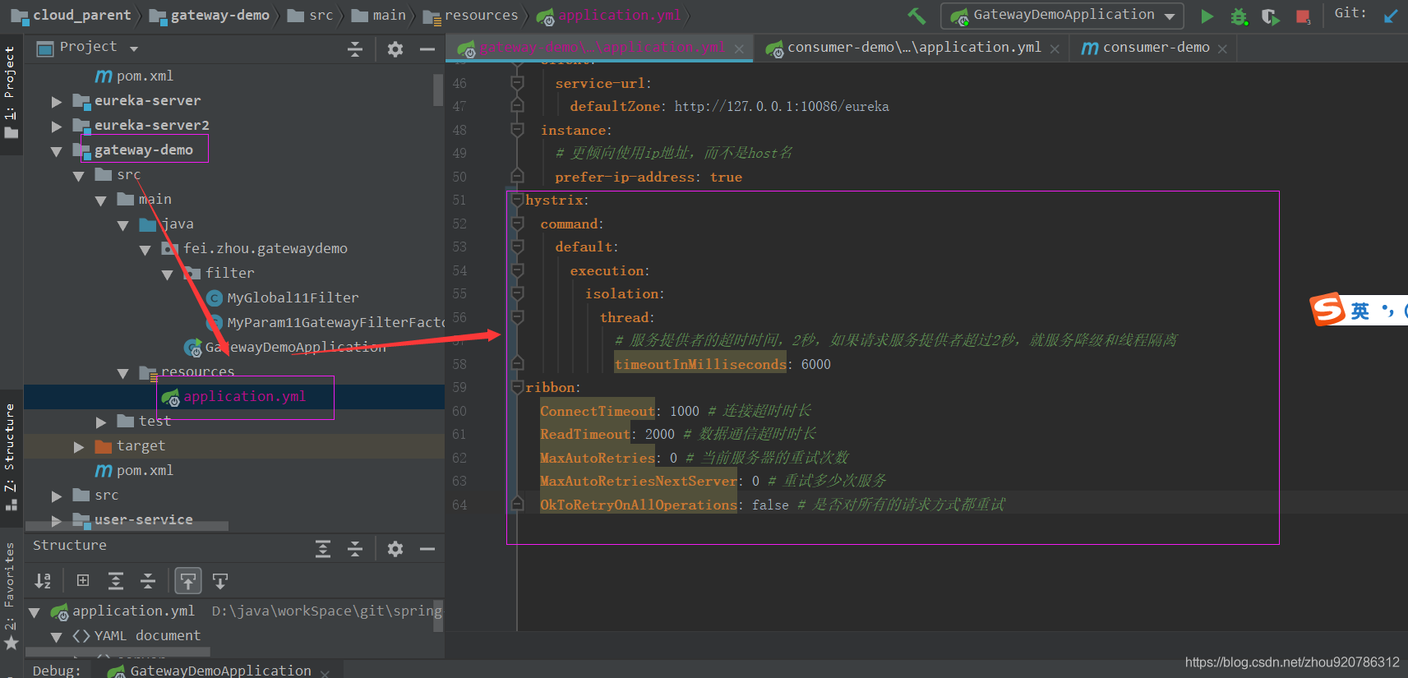Open Project panel settings gear

(x=395, y=49)
